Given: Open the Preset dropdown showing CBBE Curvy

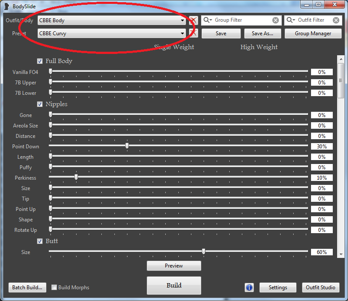Looking at the screenshot, I should (x=183, y=33).
